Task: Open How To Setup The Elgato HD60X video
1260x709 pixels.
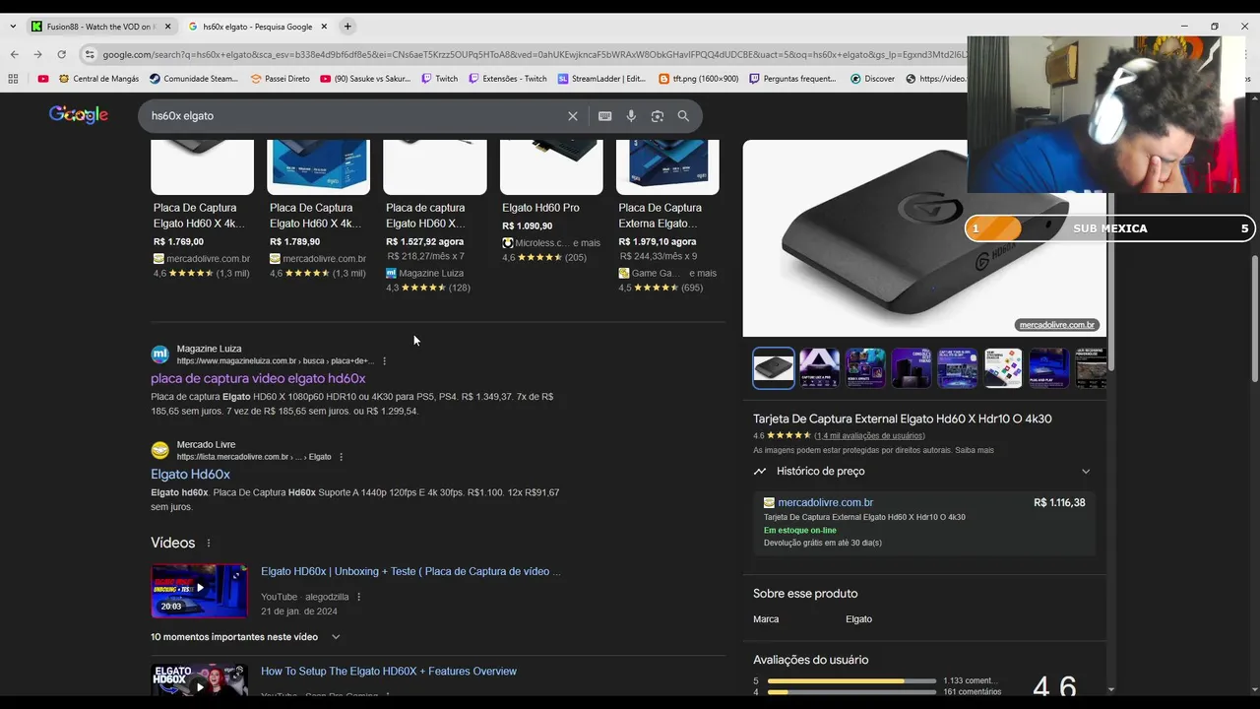Action: click(389, 672)
